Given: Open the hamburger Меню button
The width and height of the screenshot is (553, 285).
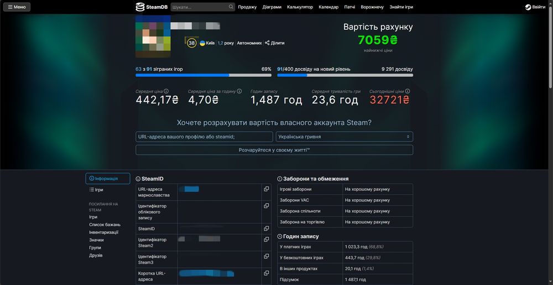Looking at the screenshot, I should (17, 7).
